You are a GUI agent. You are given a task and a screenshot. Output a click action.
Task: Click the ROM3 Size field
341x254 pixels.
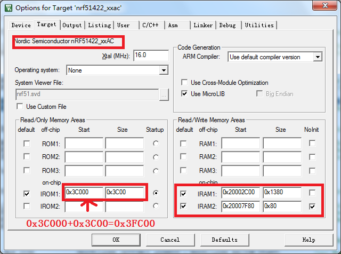click(125, 171)
